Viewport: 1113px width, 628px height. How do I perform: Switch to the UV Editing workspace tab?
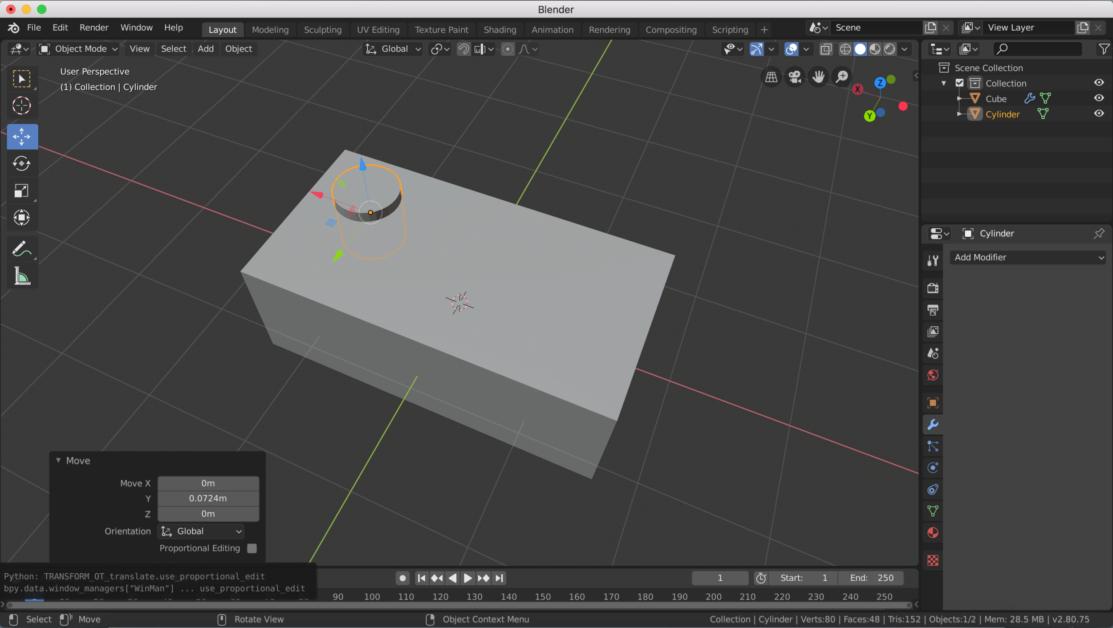[x=378, y=30]
